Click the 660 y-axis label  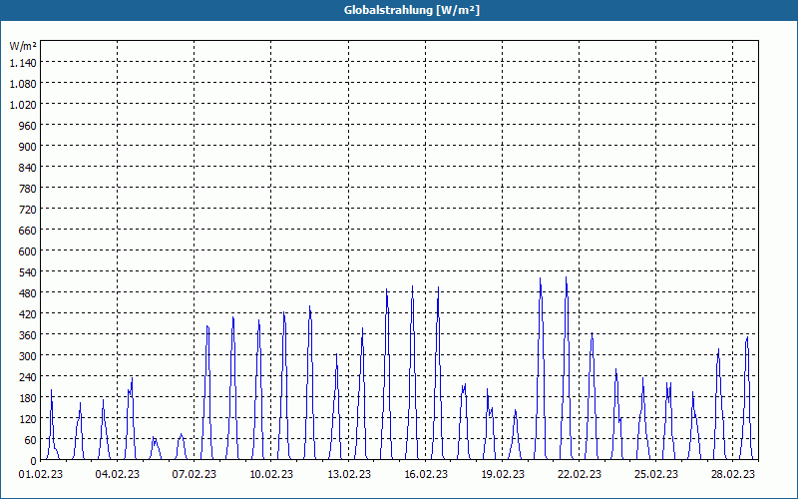coord(28,231)
